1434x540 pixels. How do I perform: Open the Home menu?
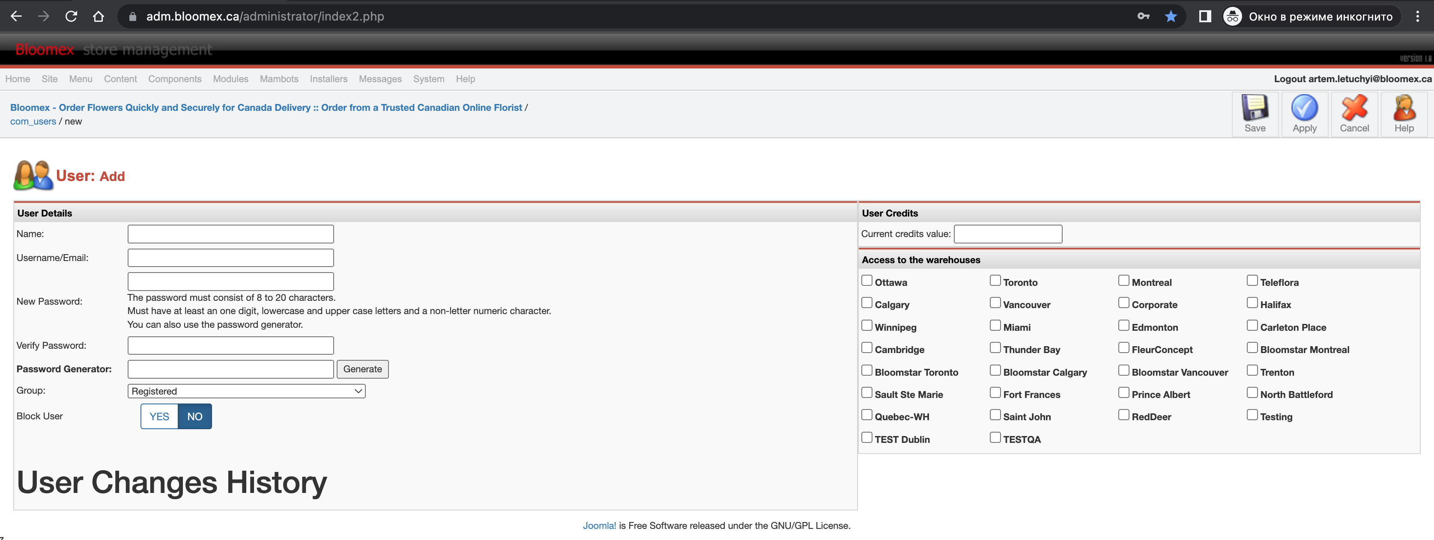click(18, 79)
